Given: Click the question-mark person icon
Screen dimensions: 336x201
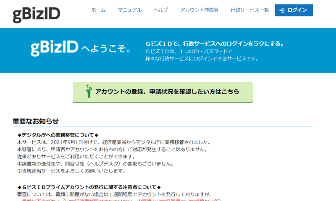Looking at the screenshot, I should (x=89, y=91).
